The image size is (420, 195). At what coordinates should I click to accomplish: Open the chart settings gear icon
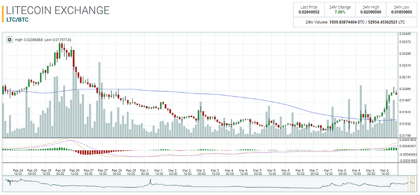tap(9, 40)
